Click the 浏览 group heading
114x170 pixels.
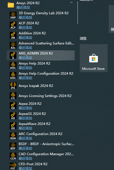[x=83, y=39]
